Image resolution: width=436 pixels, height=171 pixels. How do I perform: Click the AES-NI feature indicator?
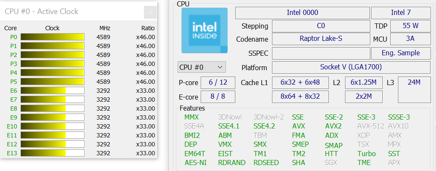[196, 162]
